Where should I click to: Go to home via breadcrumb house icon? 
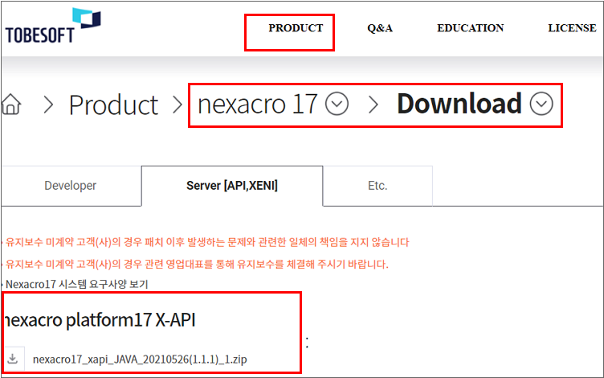(x=10, y=105)
